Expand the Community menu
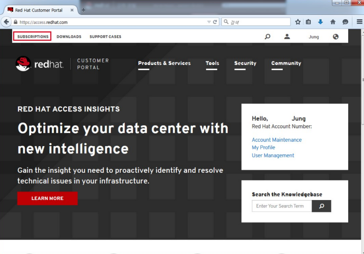 point(286,63)
